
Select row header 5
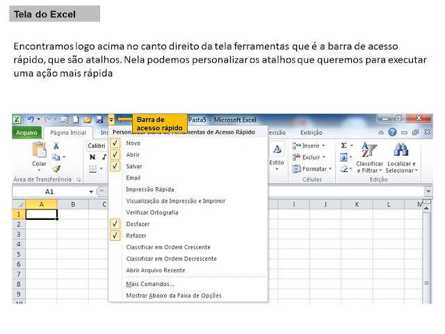click(19, 254)
